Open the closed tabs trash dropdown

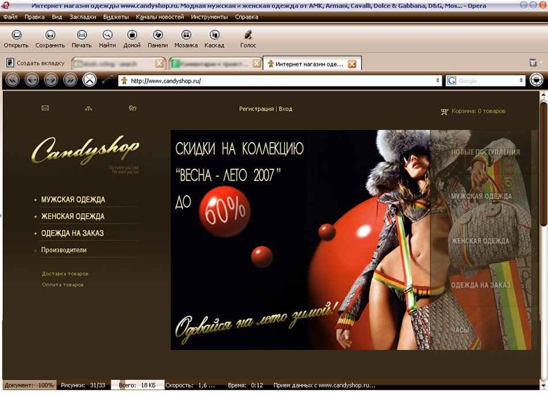(536, 64)
